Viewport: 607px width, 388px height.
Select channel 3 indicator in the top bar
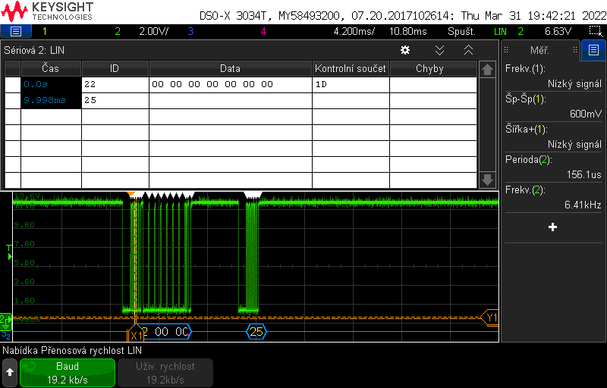(x=190, y=31)
